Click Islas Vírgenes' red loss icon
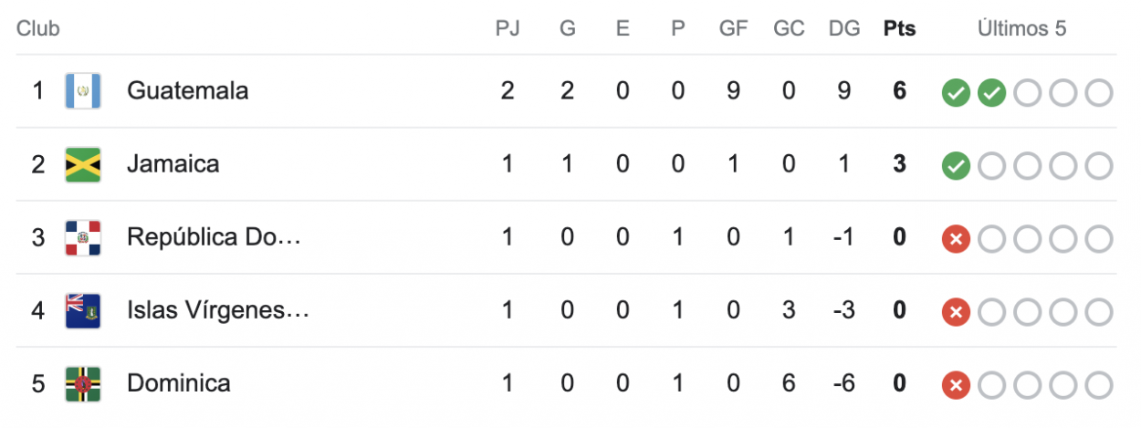 coord(956,311)
